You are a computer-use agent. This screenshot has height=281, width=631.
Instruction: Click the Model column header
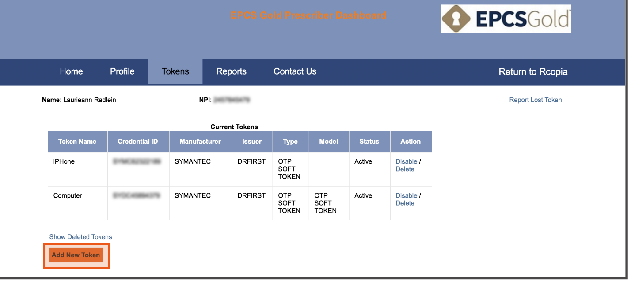pyautogui.click(x=328, y=142)
